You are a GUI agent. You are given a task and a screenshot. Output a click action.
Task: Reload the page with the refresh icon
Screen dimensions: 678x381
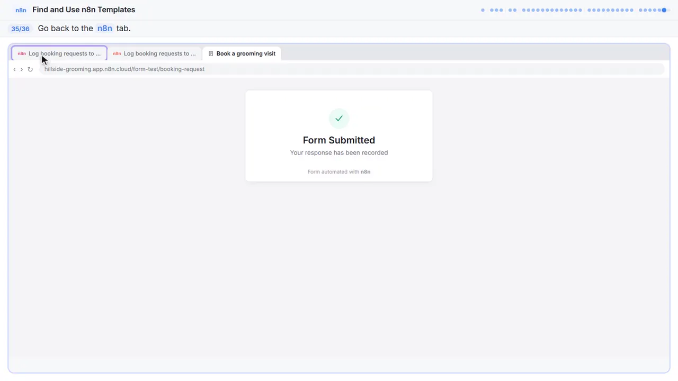coord(30,69)
